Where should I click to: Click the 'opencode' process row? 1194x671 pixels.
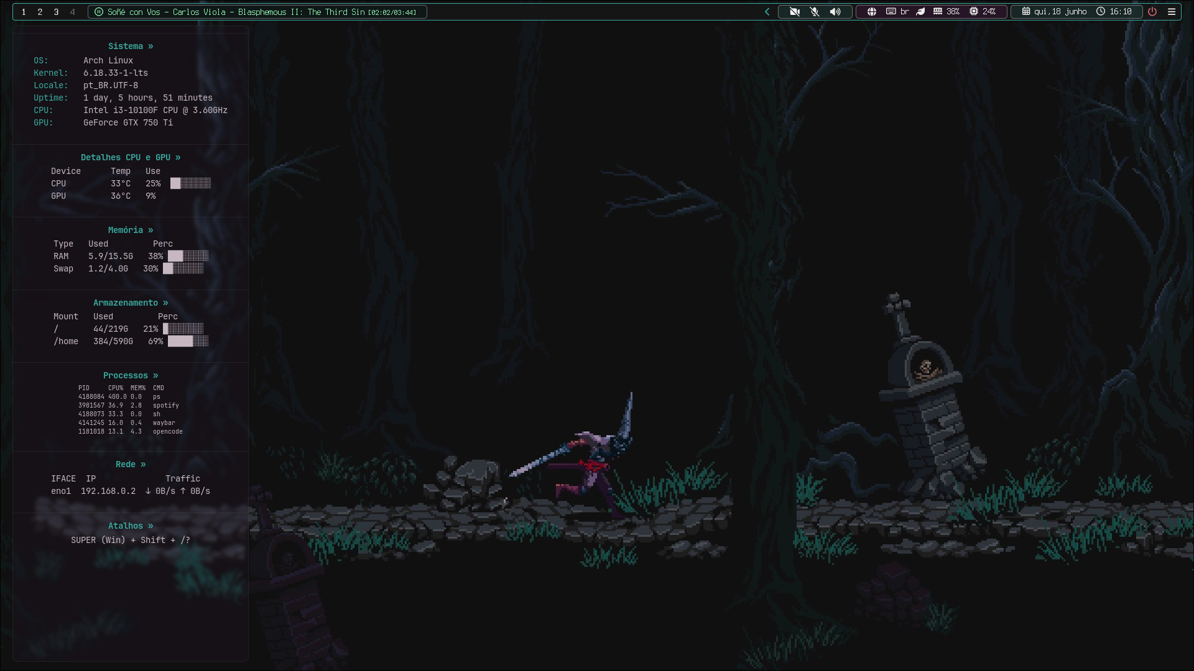click(x=131, y=431)
